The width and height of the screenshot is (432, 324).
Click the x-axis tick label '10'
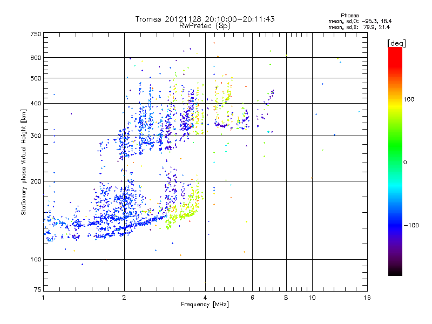click(312, 298)
